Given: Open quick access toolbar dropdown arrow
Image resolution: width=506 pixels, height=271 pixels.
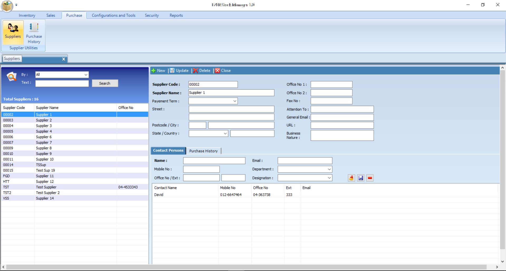Looking at the screenshot, I should (16, 5).
